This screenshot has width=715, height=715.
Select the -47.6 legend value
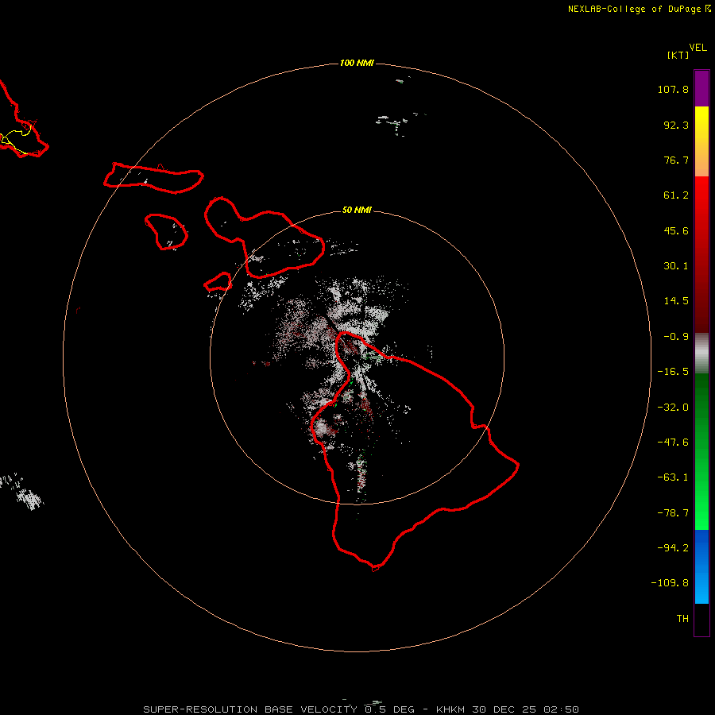tap(673, 443)
